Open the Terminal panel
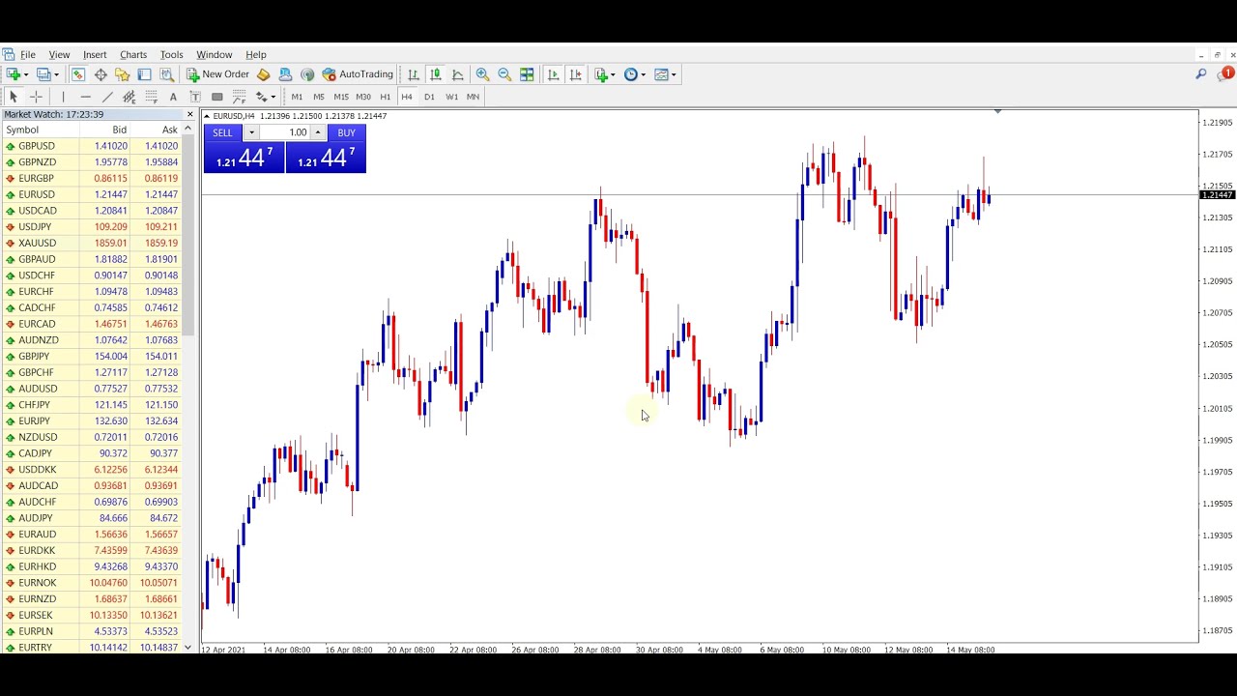Image resolution: width=1237 pixels, height=696 pixels. (144, 74)
